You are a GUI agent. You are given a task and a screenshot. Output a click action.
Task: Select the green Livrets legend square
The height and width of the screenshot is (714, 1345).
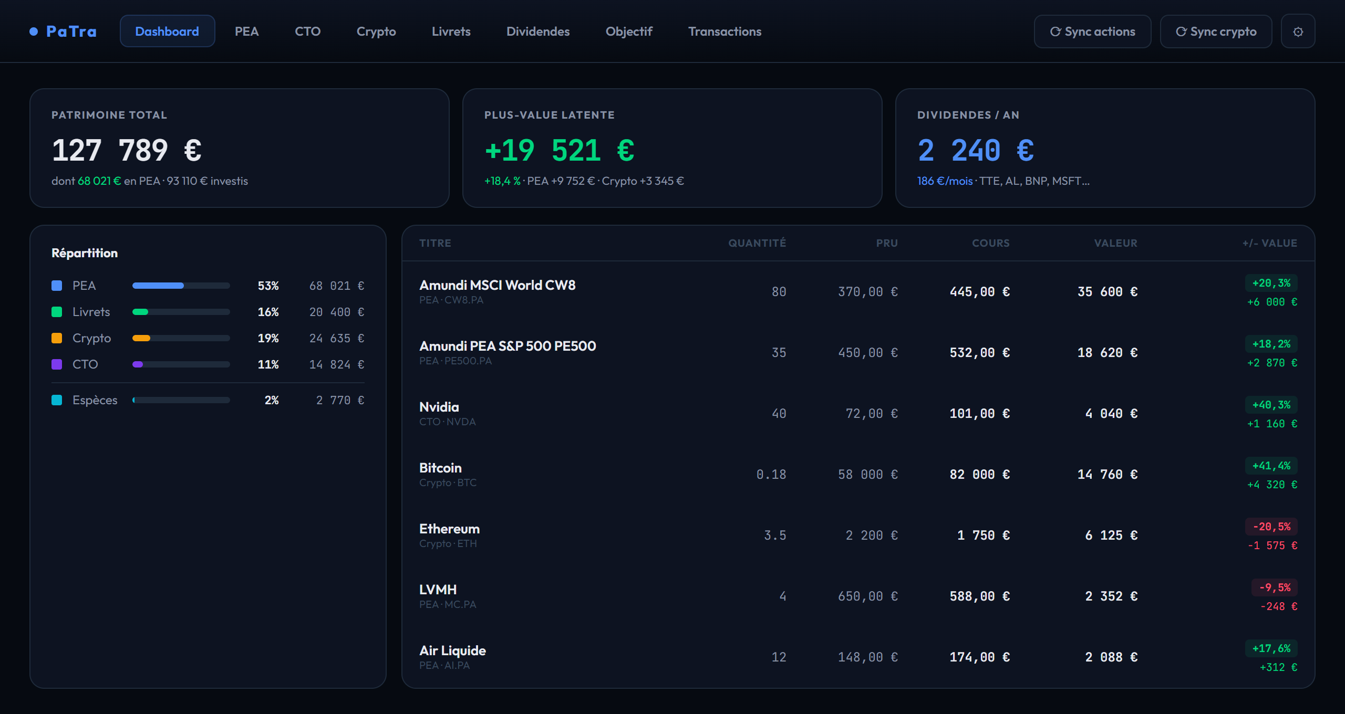coord(57,311)
